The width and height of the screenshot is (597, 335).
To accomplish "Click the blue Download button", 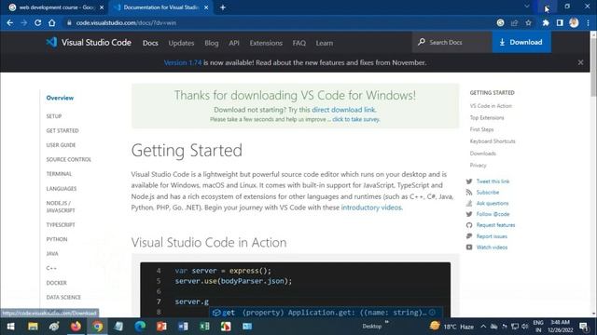I will (521, 42).
